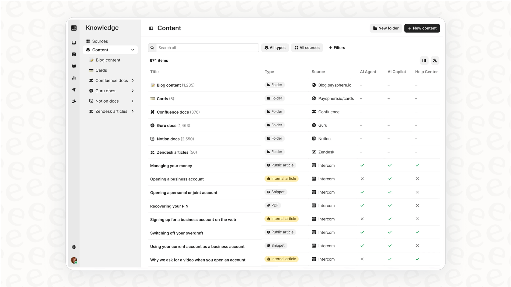Open the settings gear icon
511x287 pixels.
74,247
